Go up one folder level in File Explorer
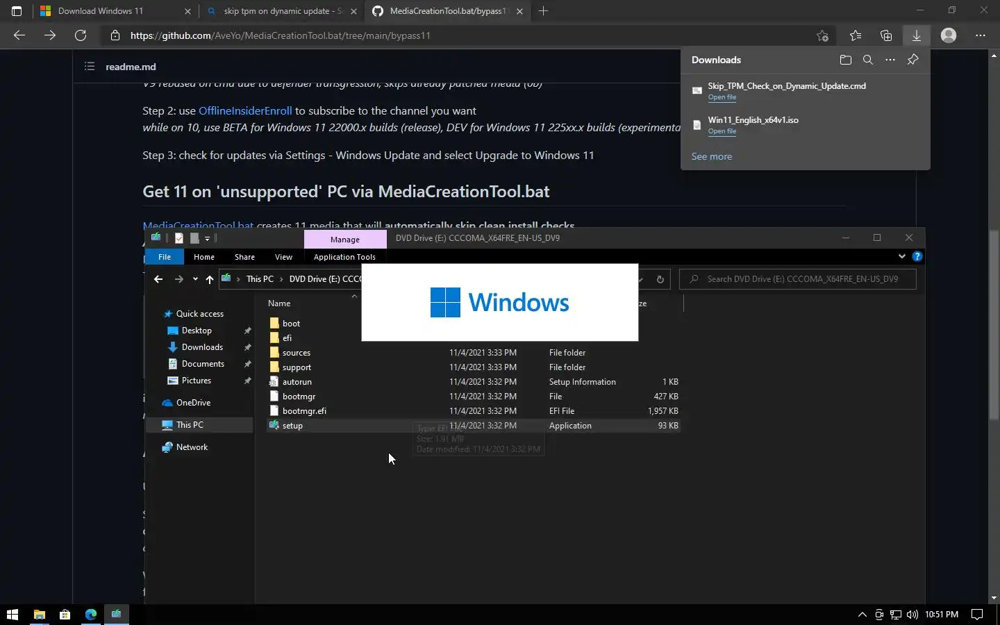The image size is (1000, 625). [x=209, y=279]
